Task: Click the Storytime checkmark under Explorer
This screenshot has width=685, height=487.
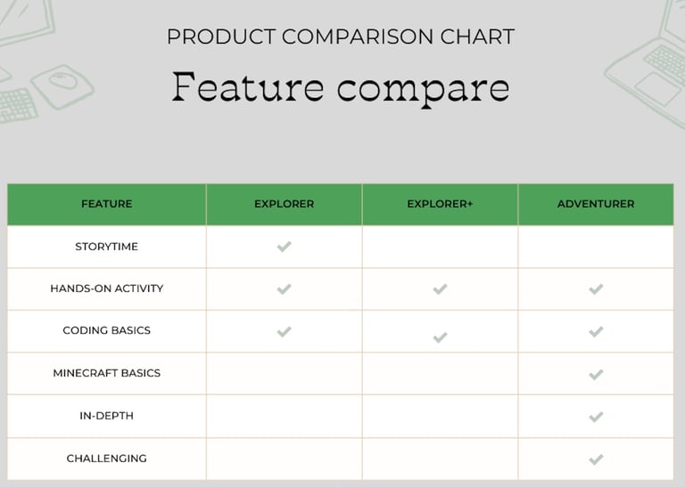Action: [x=284, y=247]
